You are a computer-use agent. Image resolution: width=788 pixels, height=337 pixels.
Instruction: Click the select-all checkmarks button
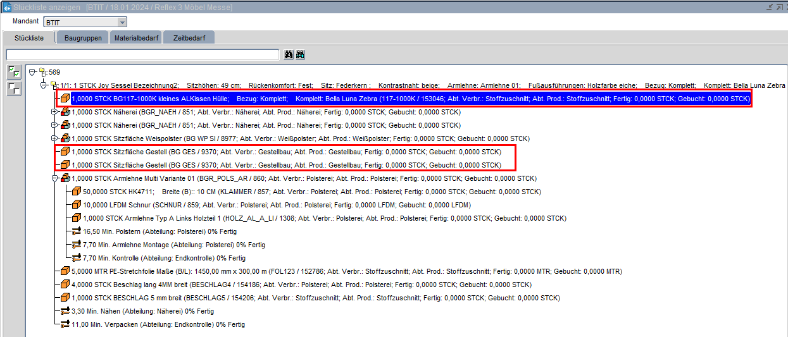point(13,72)
